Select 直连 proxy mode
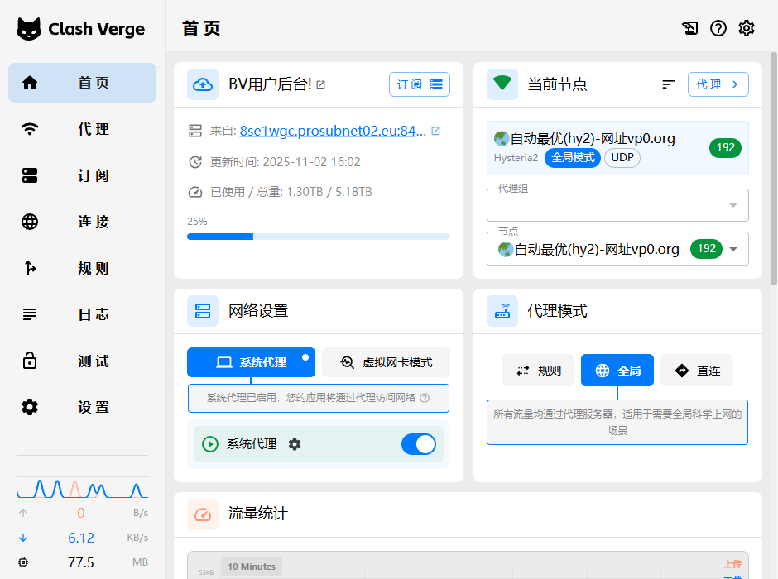This screenshot has width=778, height=579. (697, 371)
